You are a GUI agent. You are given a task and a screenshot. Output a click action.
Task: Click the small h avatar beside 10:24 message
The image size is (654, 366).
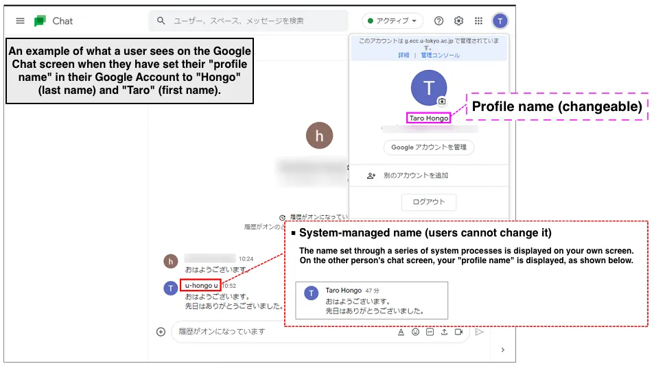point(170,262)
